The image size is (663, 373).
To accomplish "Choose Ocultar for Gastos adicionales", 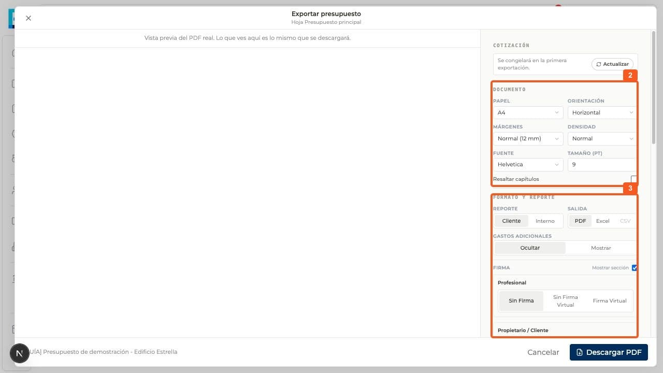I will [x=530, y=248].
